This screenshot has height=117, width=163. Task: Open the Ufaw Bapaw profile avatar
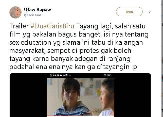(x=15, y=12)
